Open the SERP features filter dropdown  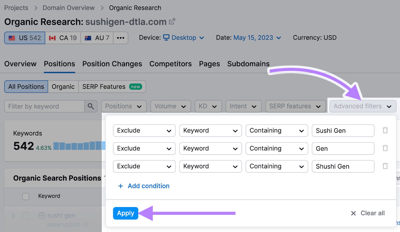click(x=295, y=106)
